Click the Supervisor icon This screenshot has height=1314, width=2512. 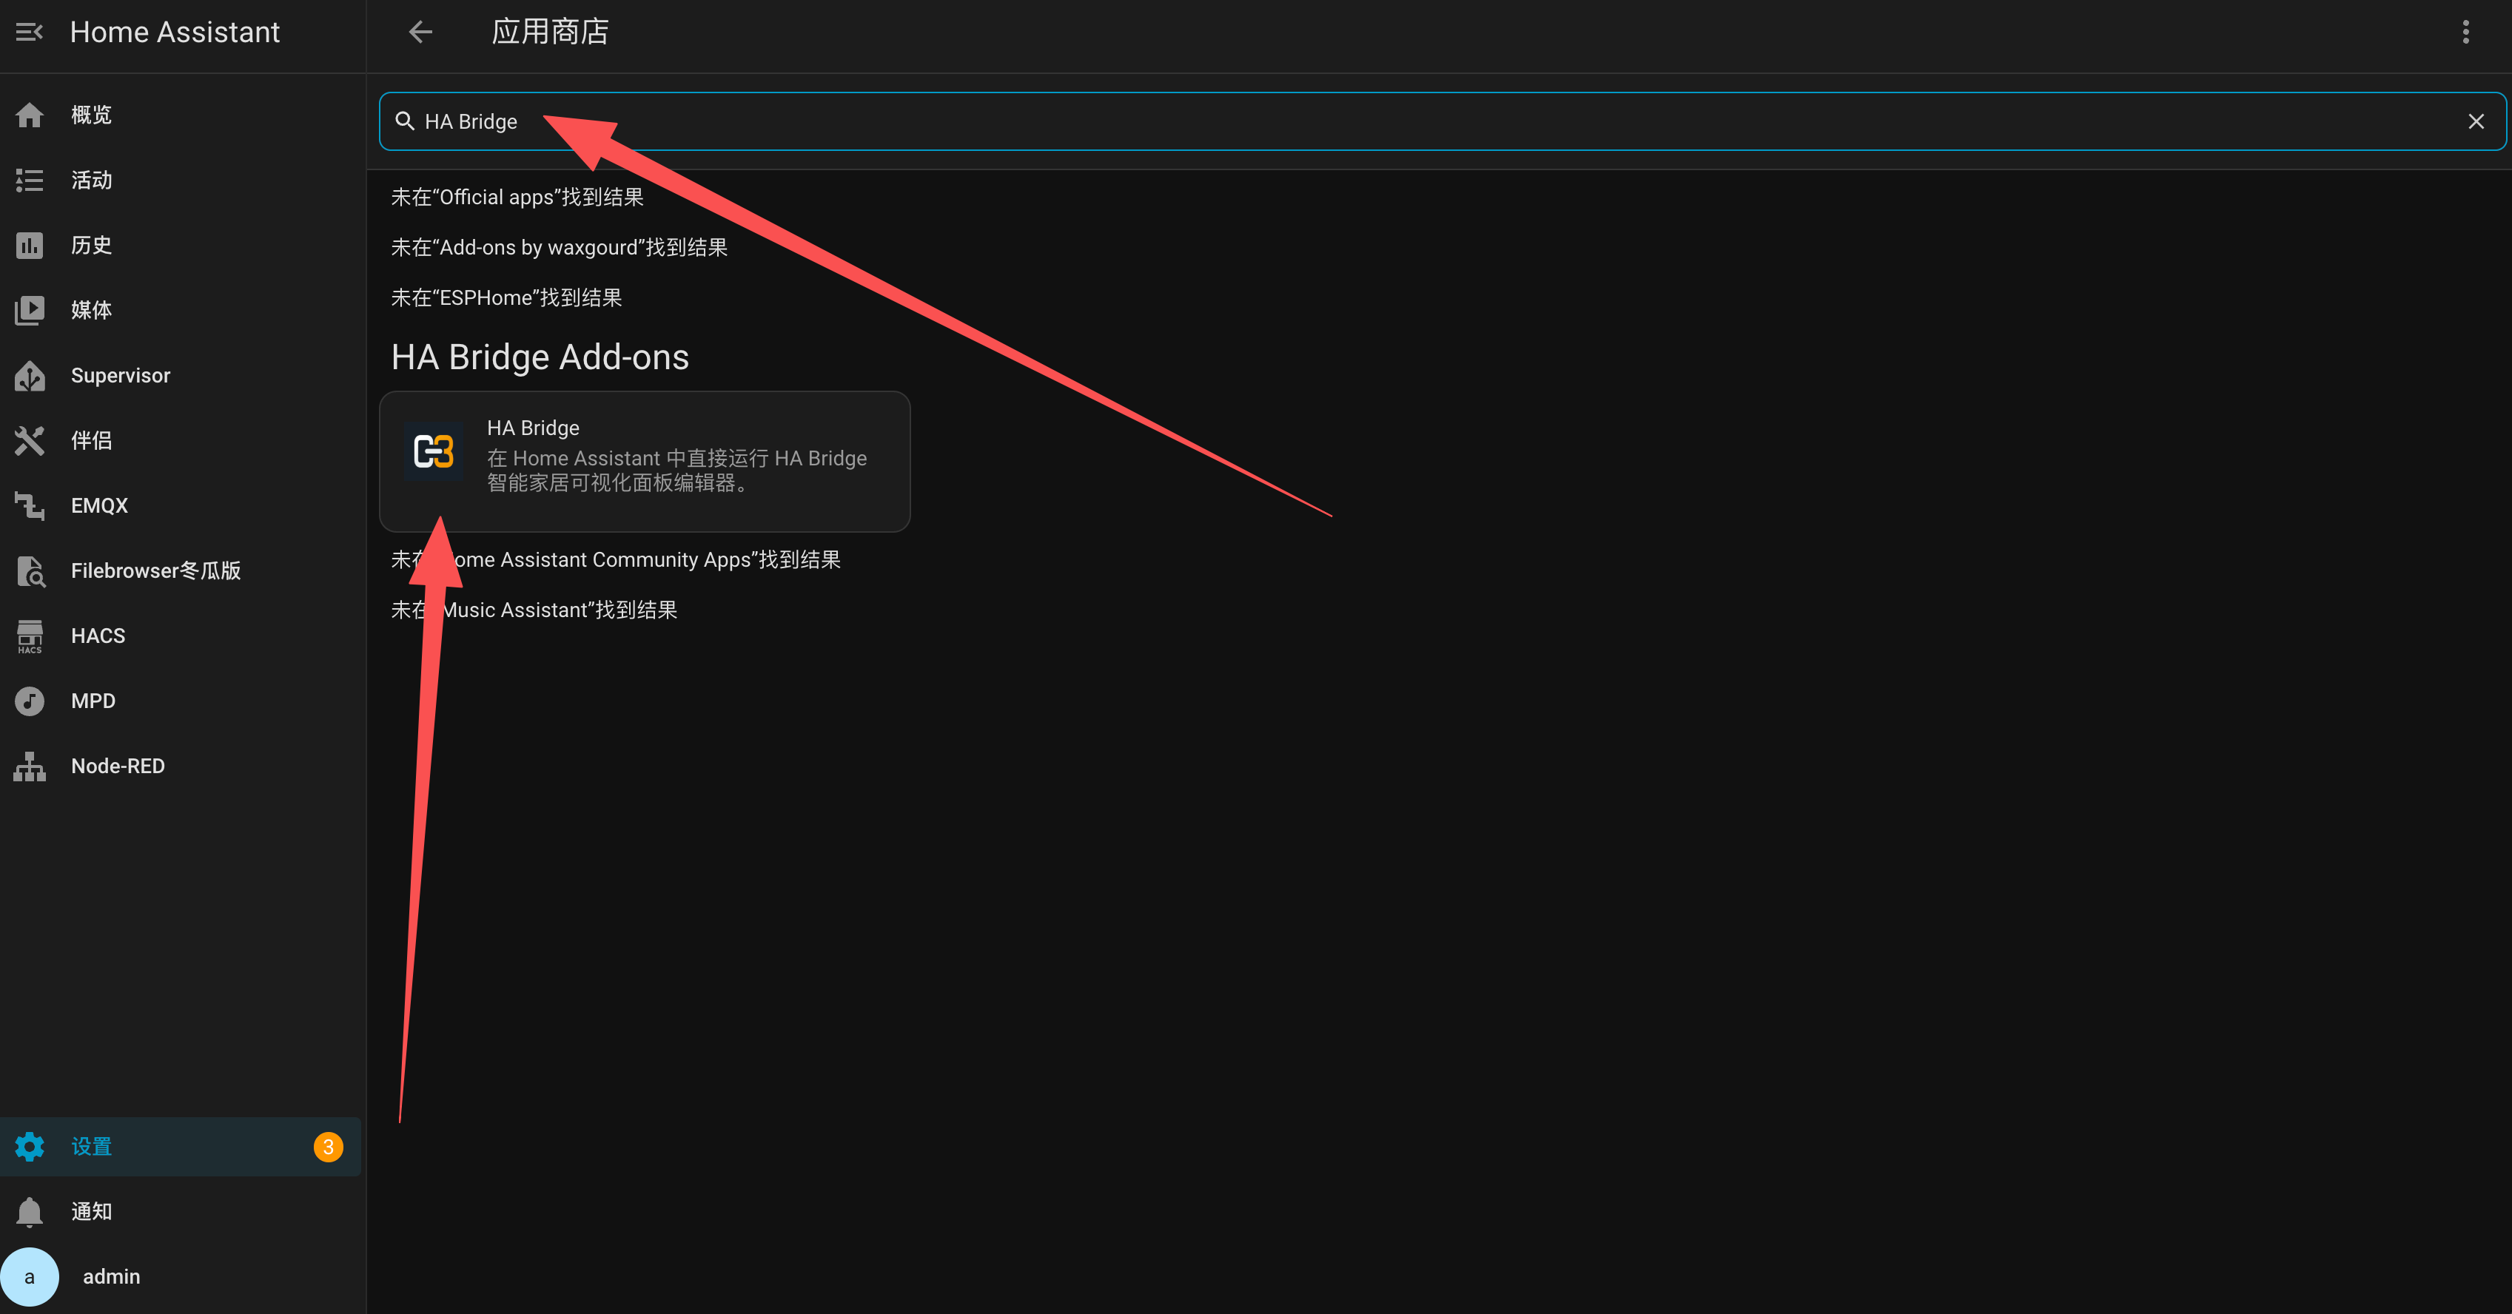point(30,375)
